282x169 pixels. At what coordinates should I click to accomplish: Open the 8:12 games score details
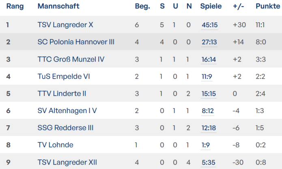coord(208,111)
